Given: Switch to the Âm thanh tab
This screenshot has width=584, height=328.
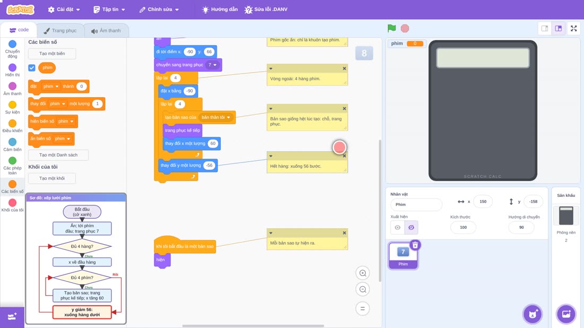Looking at the screenshot, I should click(106, 31).
